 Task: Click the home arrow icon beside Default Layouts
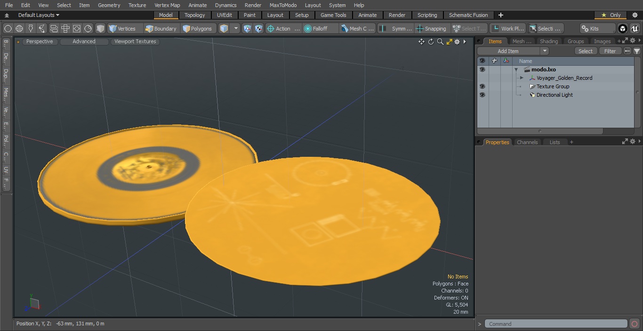[x=7, y=15]
